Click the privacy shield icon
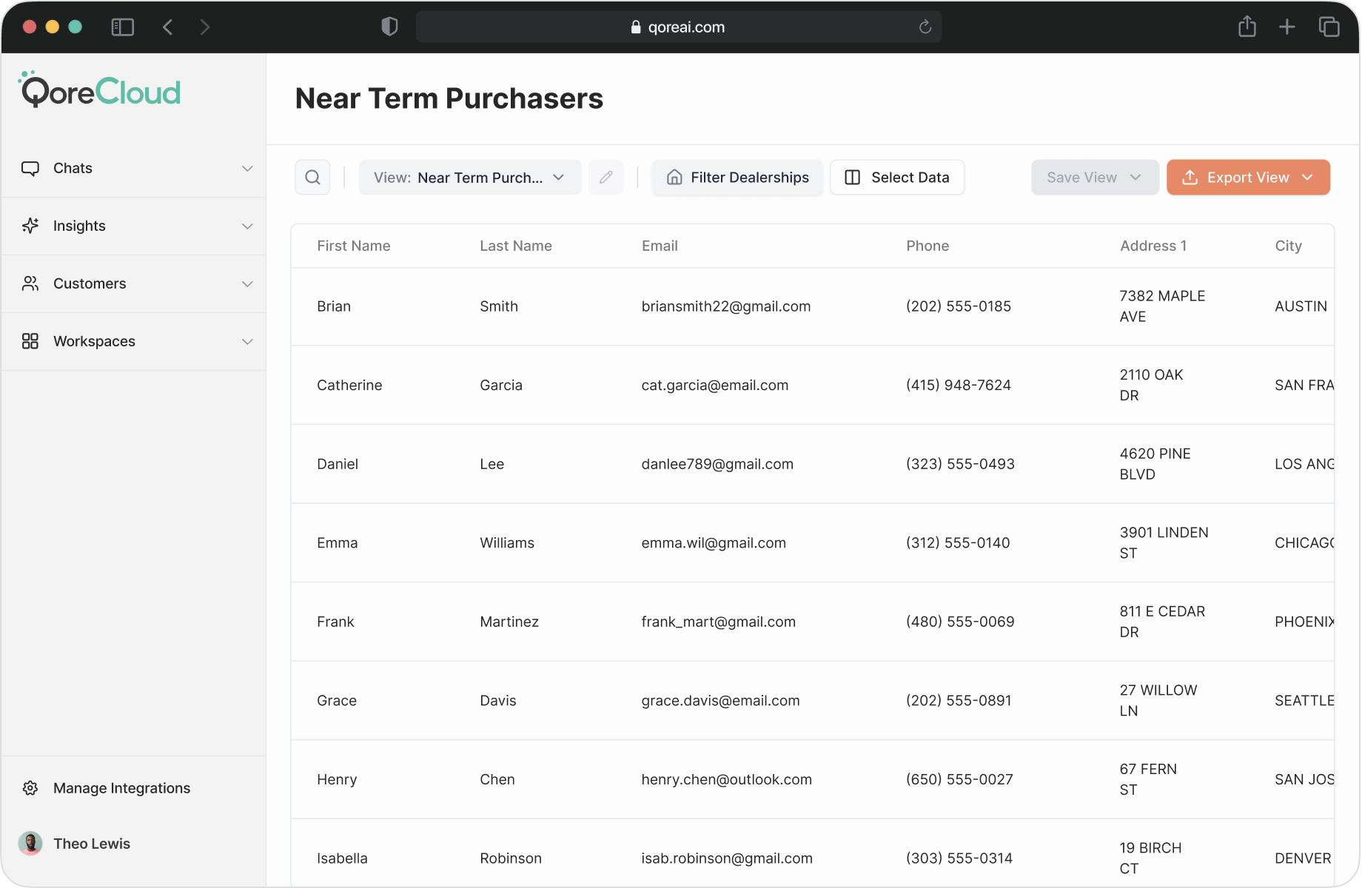Viewport: 1362px width, 888px height. click(389, 27)
